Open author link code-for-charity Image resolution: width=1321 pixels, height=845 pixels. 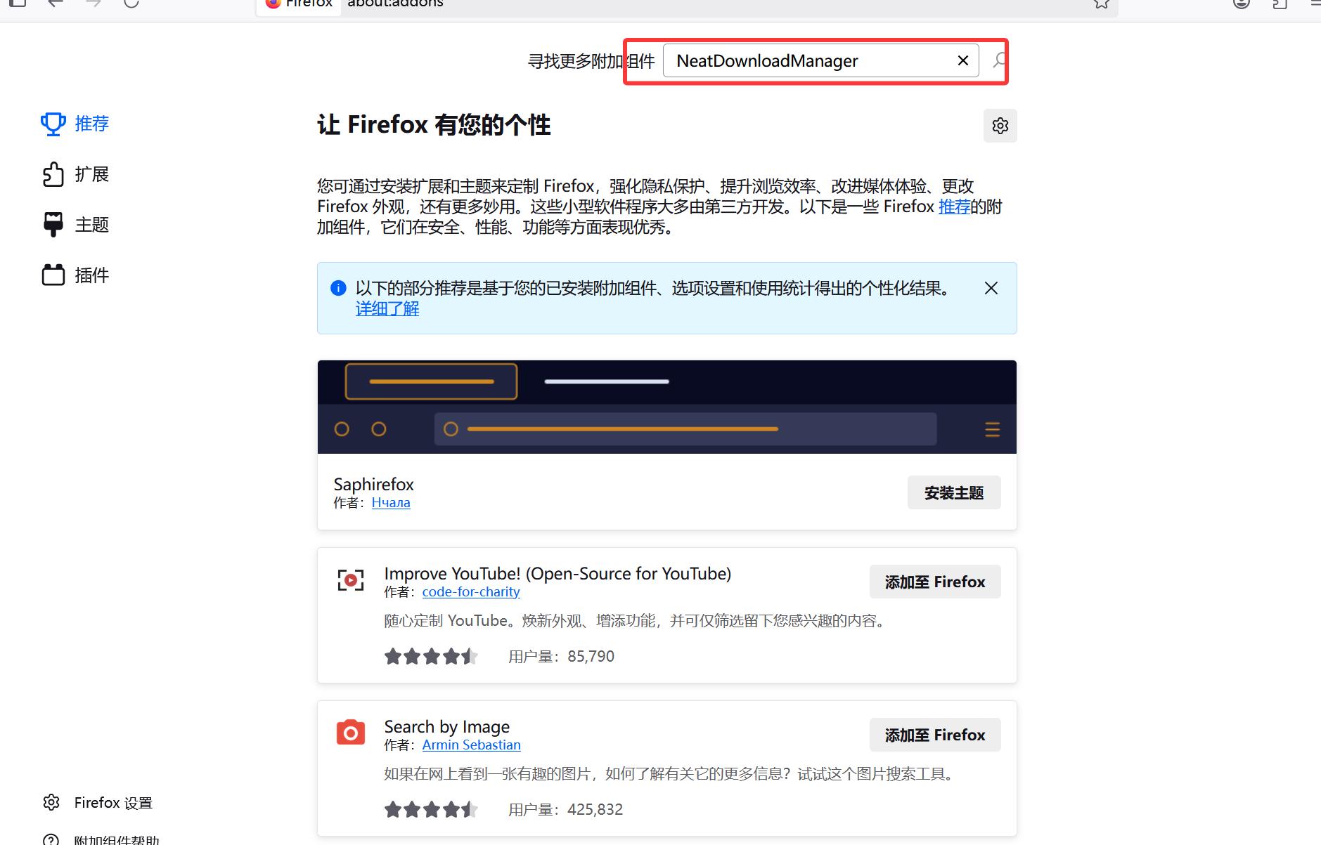471,591
